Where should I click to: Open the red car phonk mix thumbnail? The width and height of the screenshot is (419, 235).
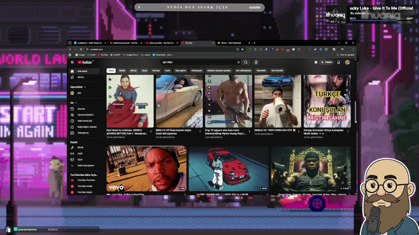(x=228, y=168)
